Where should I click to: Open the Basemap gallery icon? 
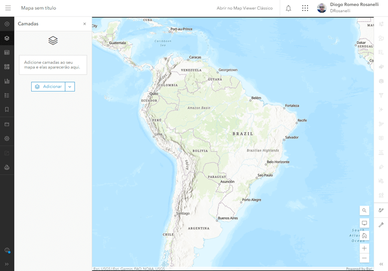7,67
